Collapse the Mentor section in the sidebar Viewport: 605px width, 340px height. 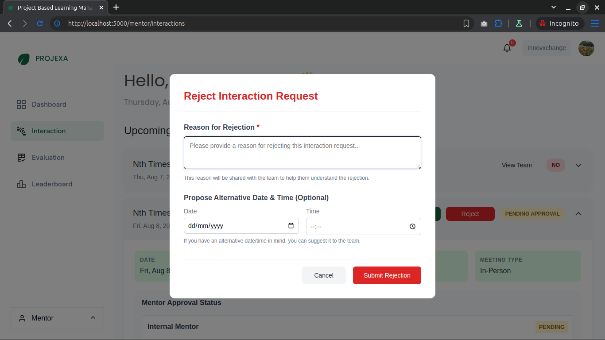(93, 317)
